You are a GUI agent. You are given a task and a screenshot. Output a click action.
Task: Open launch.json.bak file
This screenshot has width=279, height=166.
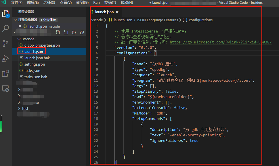tap(37, 58)
